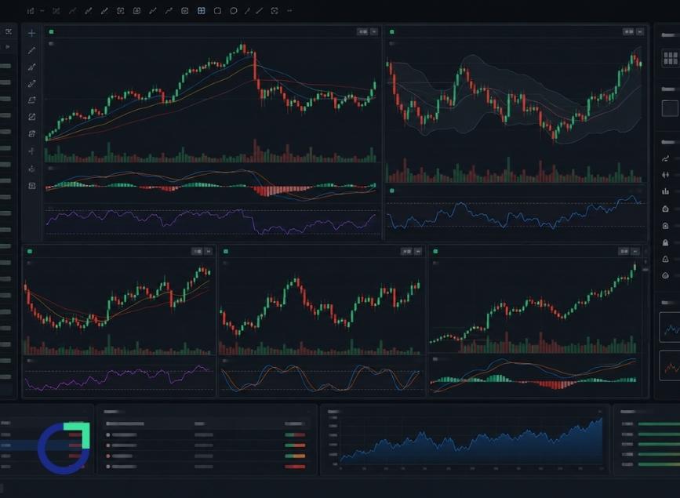Screen dimensions: 680x498
Task: Choose the bar chart icon in right sidebar
Action: tap(665, 191)
